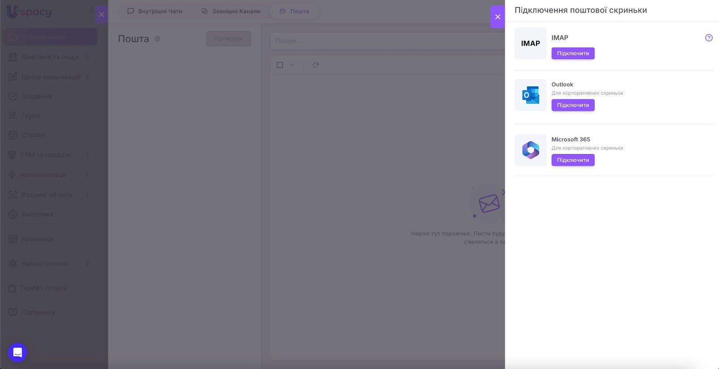Collapse the left sidebar with purple X
The image size is (719, 369).
tap(102, 14)
